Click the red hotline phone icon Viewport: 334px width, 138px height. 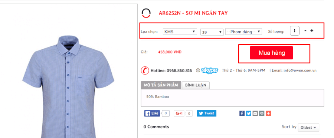click(145, 70)
